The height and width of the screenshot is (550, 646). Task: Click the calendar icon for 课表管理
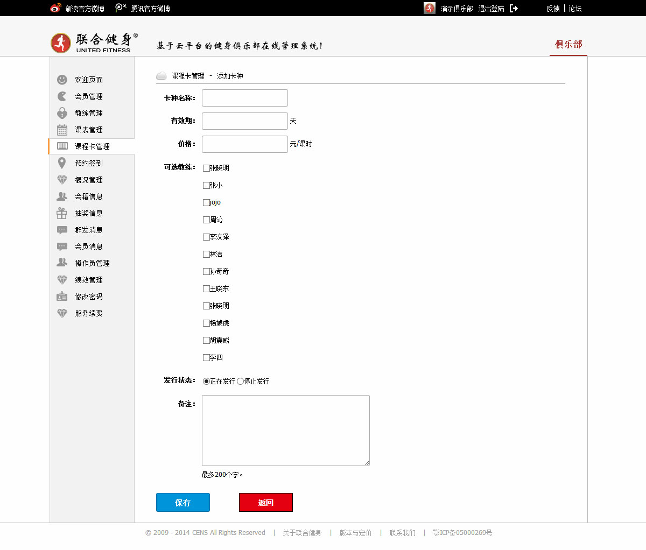62,130
